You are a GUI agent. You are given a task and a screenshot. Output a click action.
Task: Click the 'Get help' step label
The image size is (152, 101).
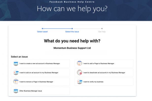pos(102,32)
